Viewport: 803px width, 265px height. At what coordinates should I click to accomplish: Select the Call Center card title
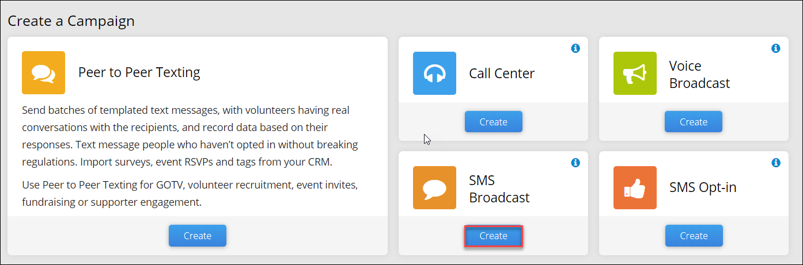click(x=502, y=74)
